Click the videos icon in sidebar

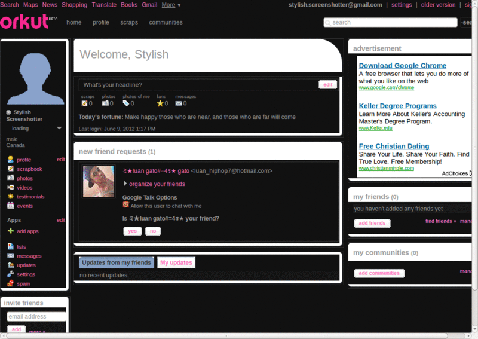point(11,187)
